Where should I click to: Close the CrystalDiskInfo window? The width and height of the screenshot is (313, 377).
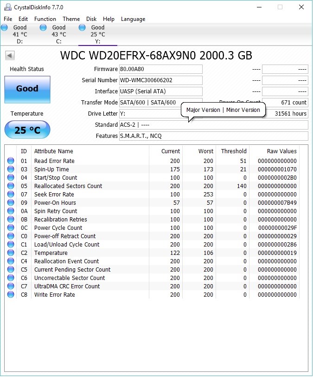click(301, 7)
